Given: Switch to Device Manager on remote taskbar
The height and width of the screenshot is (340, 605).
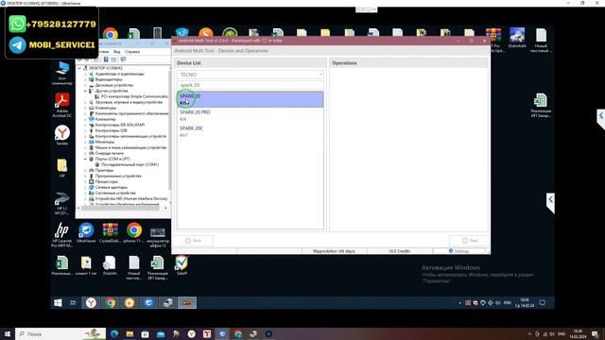Looking at the screenshot, I should (x=167, y=303).
